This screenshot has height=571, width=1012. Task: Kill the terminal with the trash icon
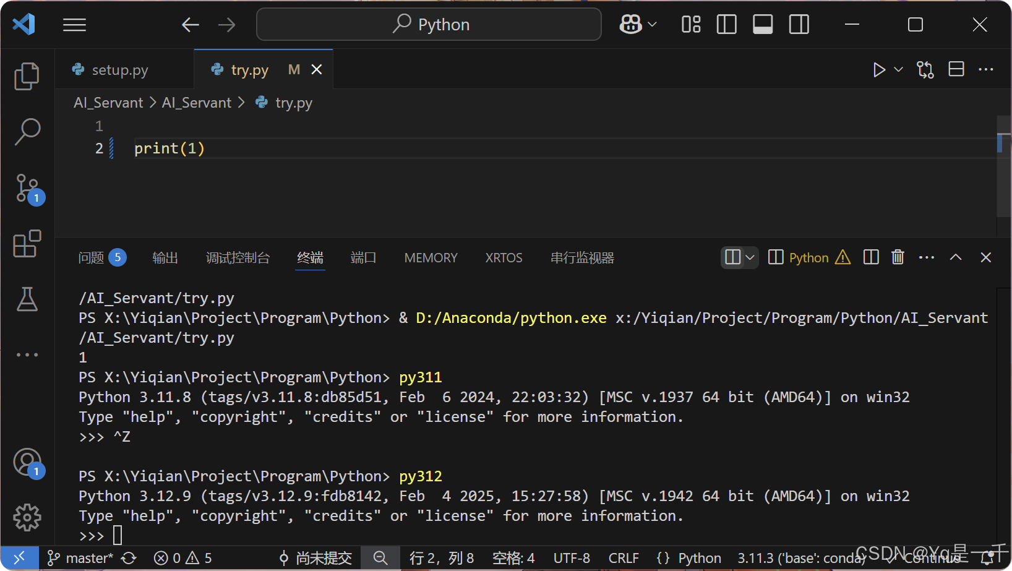point(898,257)
